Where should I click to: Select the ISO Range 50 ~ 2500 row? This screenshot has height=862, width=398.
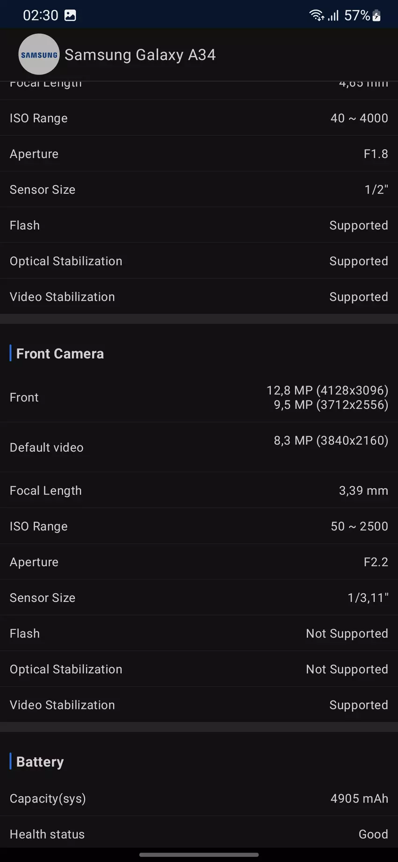click(199, 526)
